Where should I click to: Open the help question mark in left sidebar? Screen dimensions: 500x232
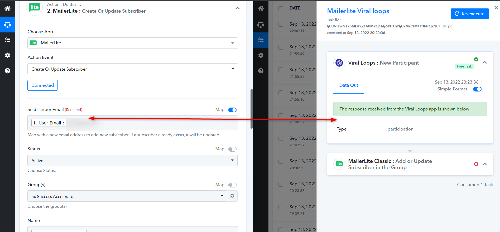pos(7,71)
